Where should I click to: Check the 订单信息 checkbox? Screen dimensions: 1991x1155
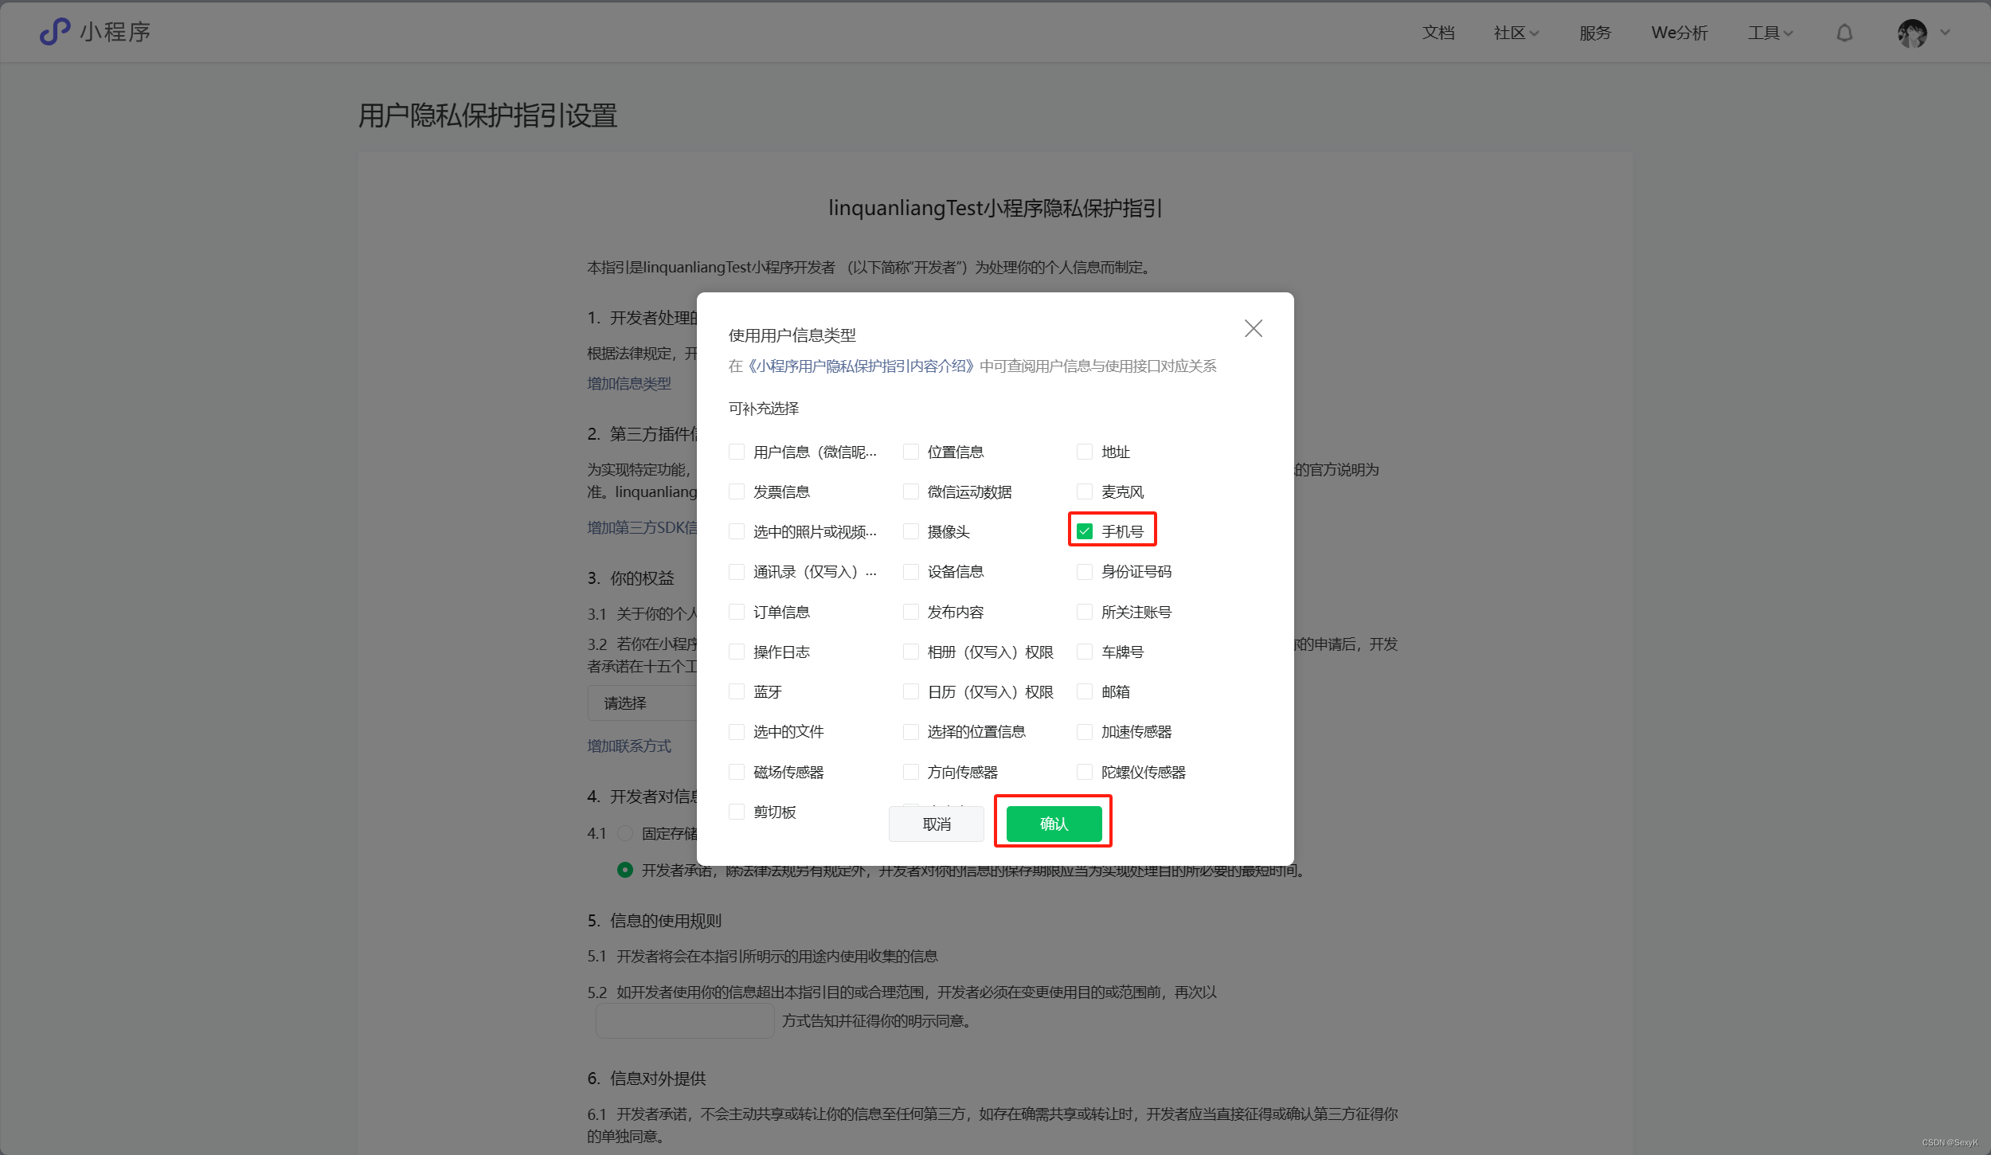pyautogui.click(x=737, y=612)
